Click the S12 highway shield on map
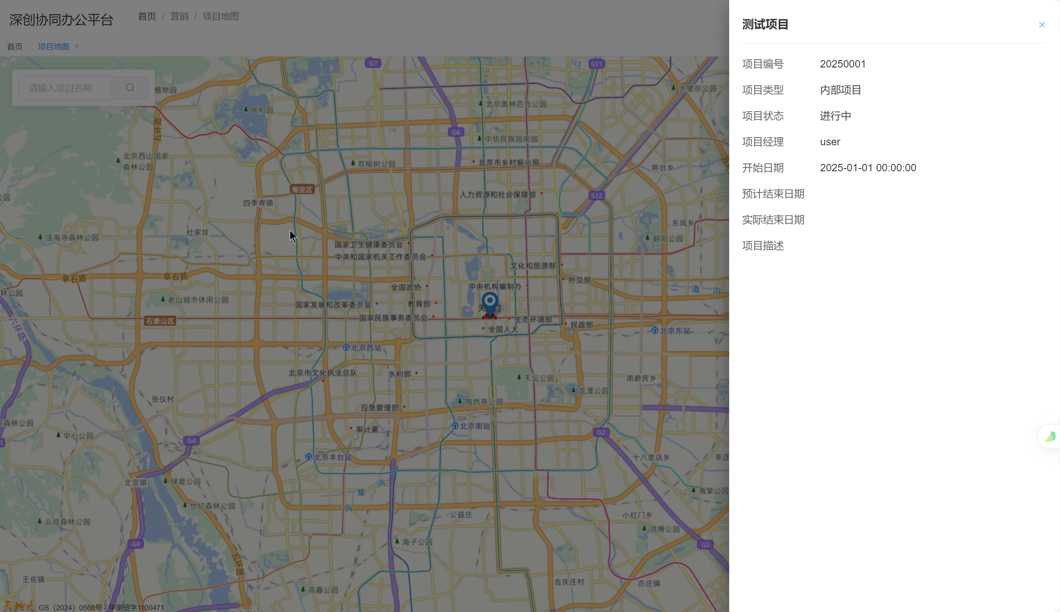The height and width of the screenshot is (612, 1060). [596, 195]
